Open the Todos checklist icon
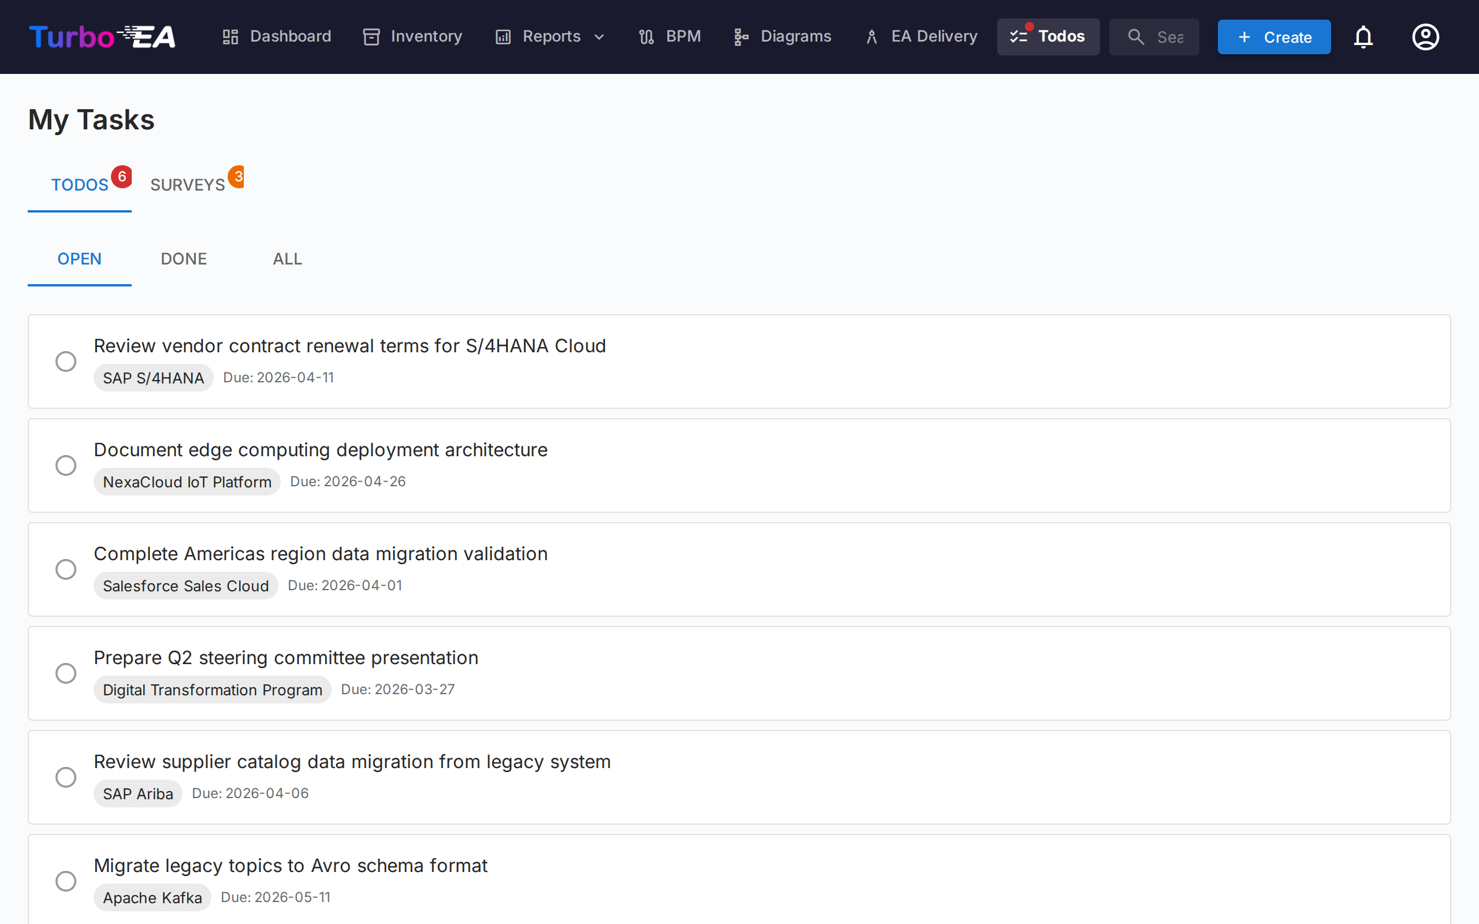This screenshot has height=924, width=1479. [1019, 36]
